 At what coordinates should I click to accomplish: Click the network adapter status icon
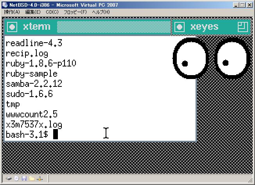(40, 179)
